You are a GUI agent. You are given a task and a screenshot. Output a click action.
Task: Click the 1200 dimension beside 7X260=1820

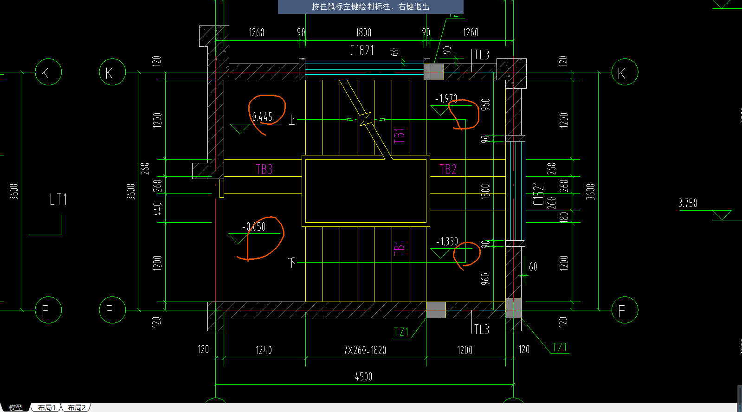tap(465, 350)
